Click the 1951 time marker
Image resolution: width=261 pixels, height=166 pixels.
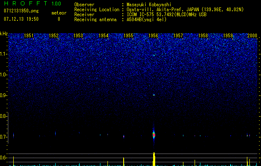pos(29,36)
